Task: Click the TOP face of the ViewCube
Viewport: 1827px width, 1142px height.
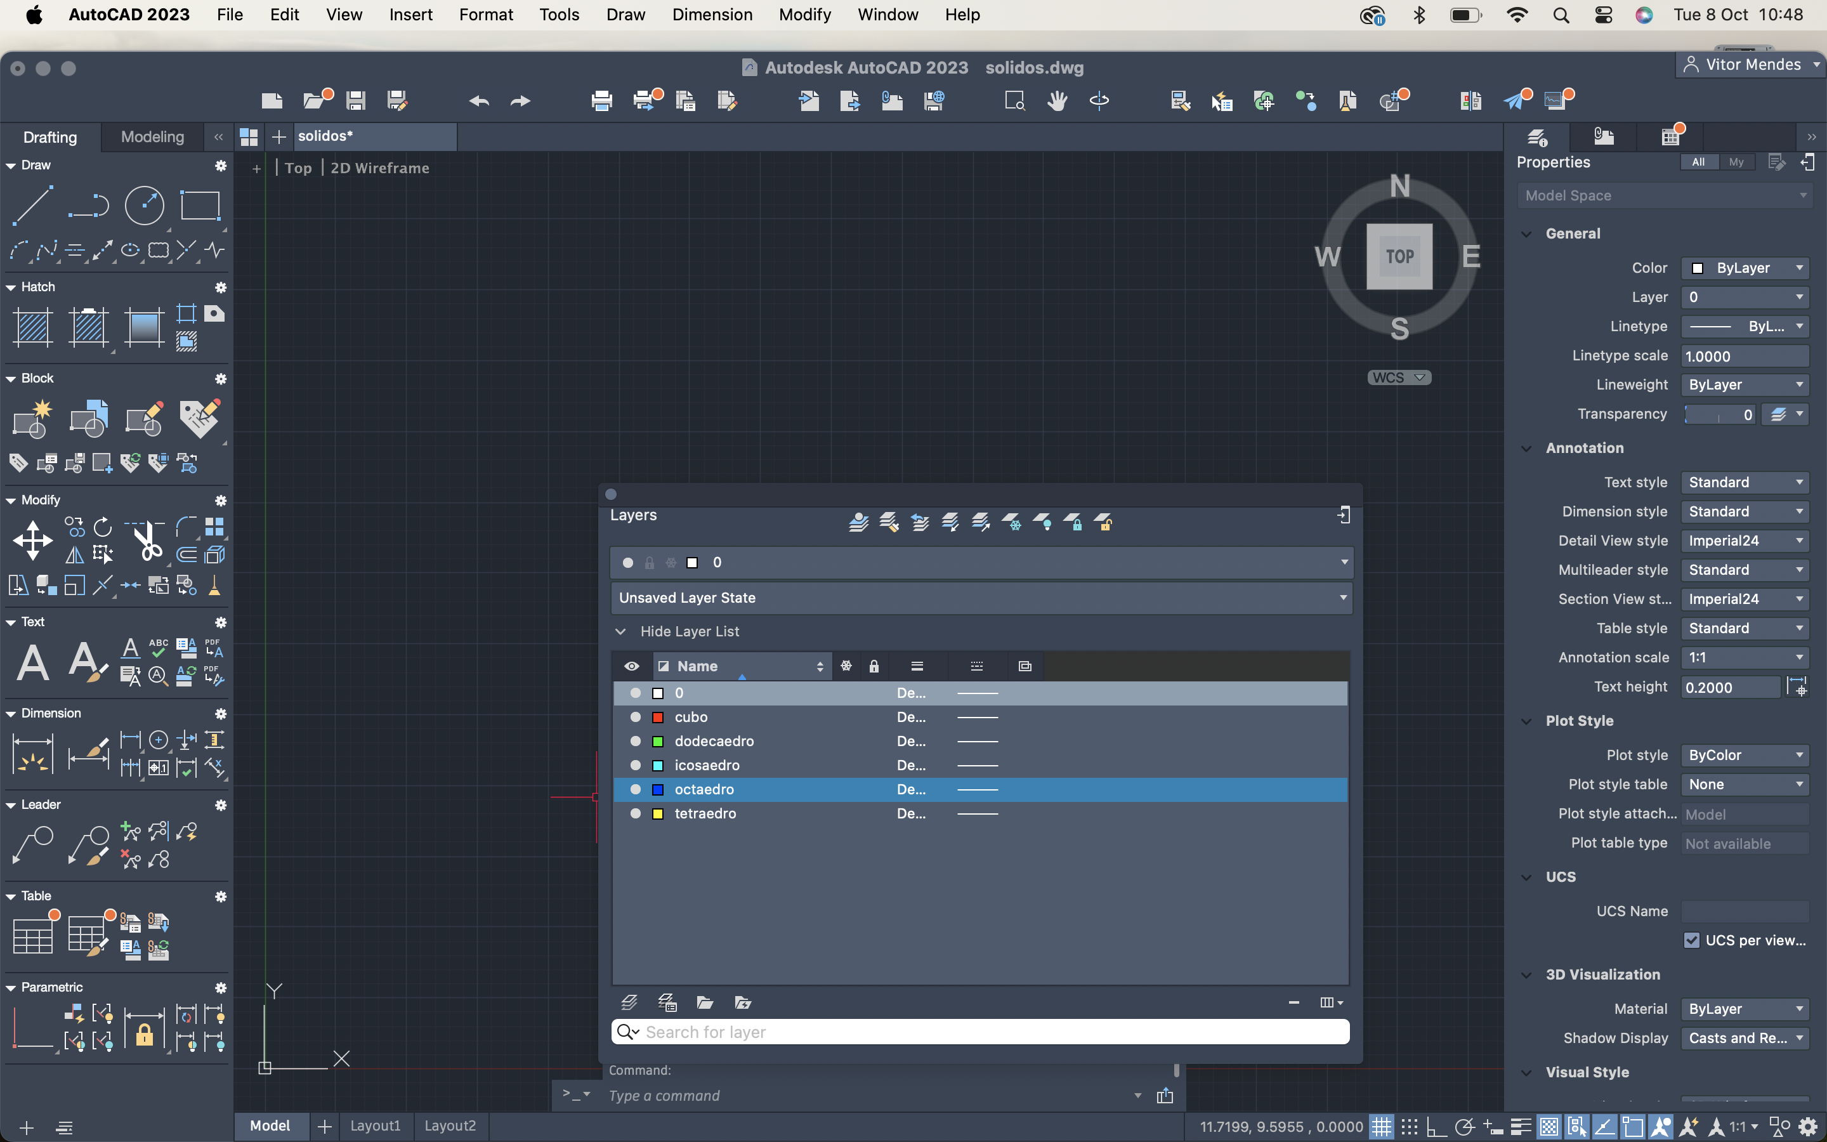Action: tap(1399, 256)
